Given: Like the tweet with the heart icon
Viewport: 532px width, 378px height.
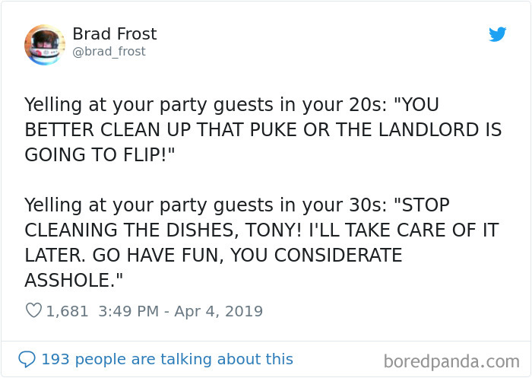Looking at the screenshot, I should coord(33,310).
